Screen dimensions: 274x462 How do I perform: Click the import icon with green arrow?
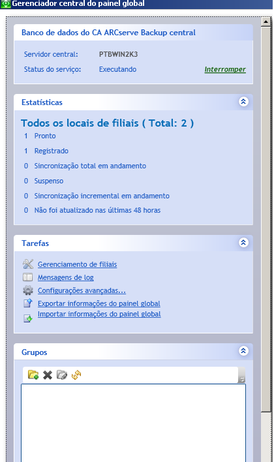(28, 318)
